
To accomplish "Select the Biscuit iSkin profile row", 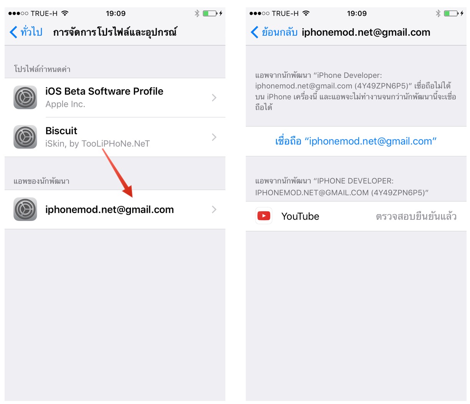I will point(115,137).
